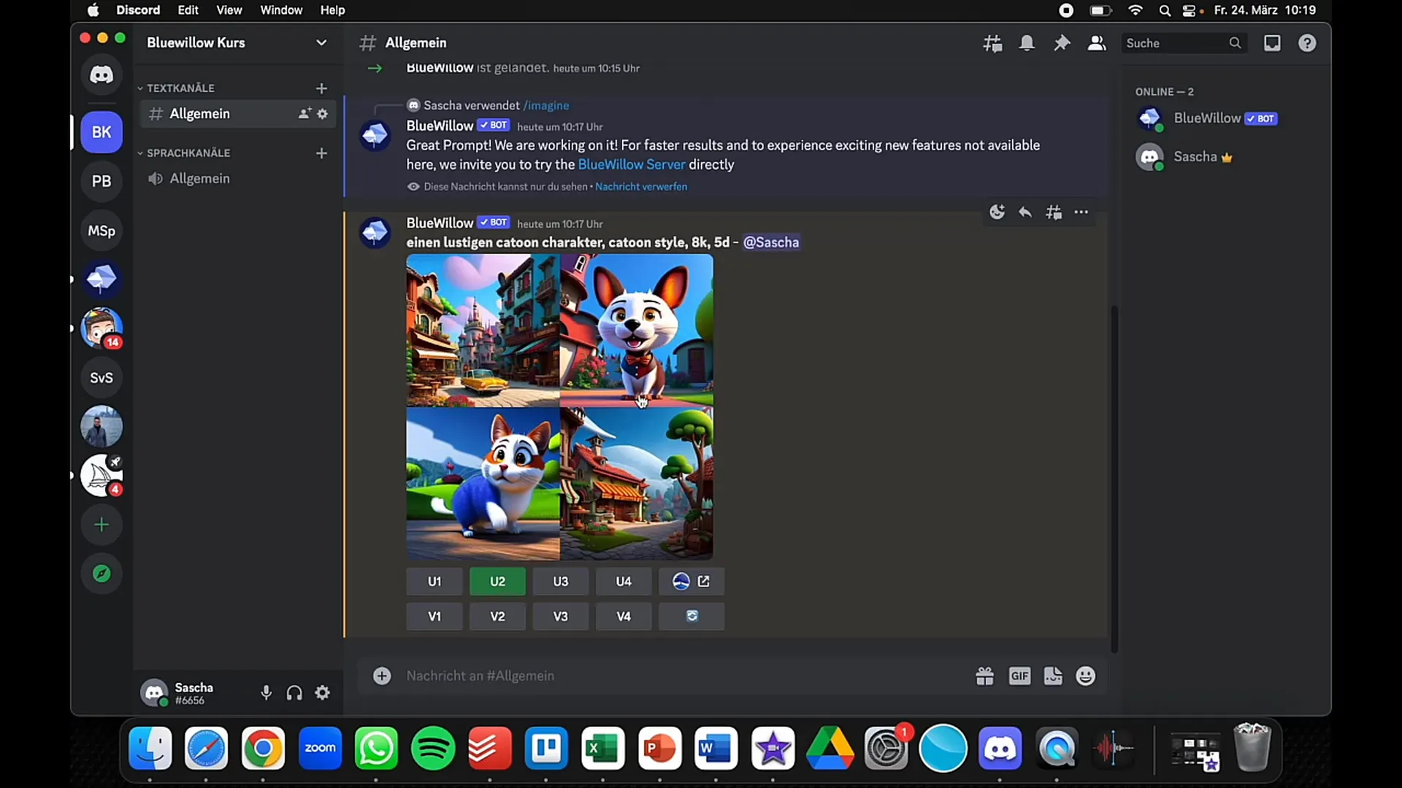Expand the Allgemein text channel settings
The height and width of the screenshot is (788, 1402).
click(x=324, y=114)
